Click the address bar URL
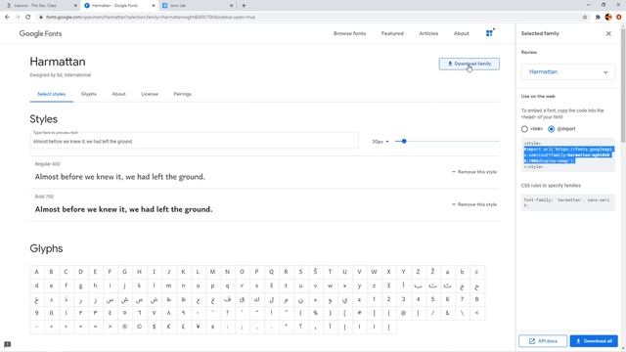The image size is (626, 352). click(x=151, y=18)
